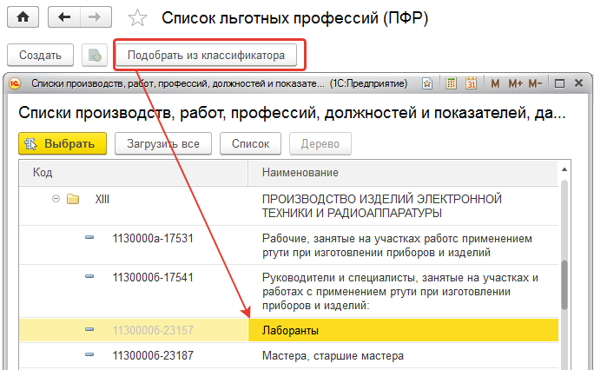594x370 pixels.
Task: Select name Рабочие, занятые на участках
Action: coord(397,246)
